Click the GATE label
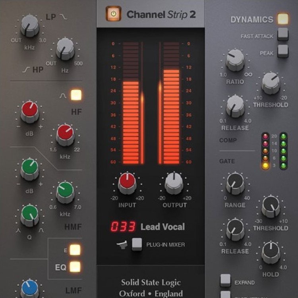Image resolution: width=298 pixels, height=298 pixels. pyautogui.click(x=227, y=161)
